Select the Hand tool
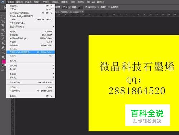179x135 pixels. pos(3,56)
